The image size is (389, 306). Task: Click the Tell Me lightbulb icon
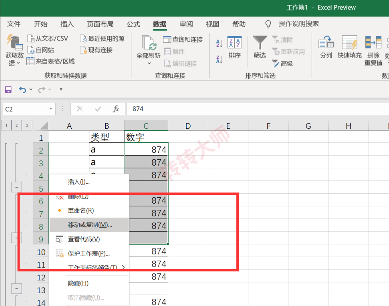pos(268,24)
